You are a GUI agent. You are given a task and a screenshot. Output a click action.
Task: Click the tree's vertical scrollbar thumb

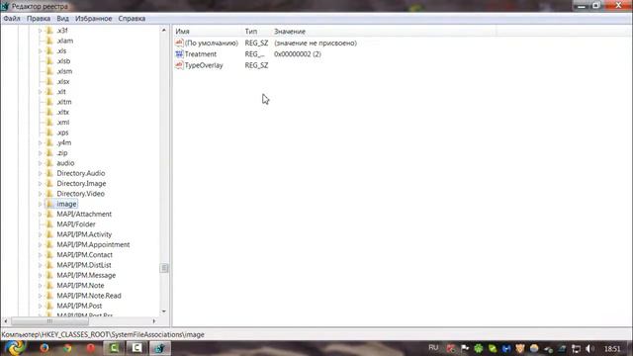point(164,268)
